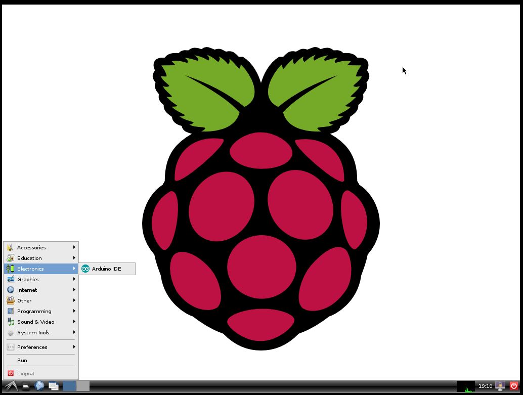Click the screen lock tray icon

pyautogui.click(x=500, y=386)
